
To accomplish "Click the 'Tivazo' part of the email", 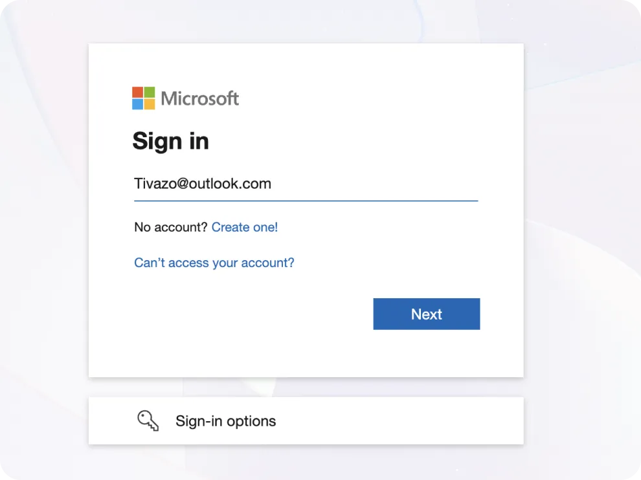I will pos(151,184).
